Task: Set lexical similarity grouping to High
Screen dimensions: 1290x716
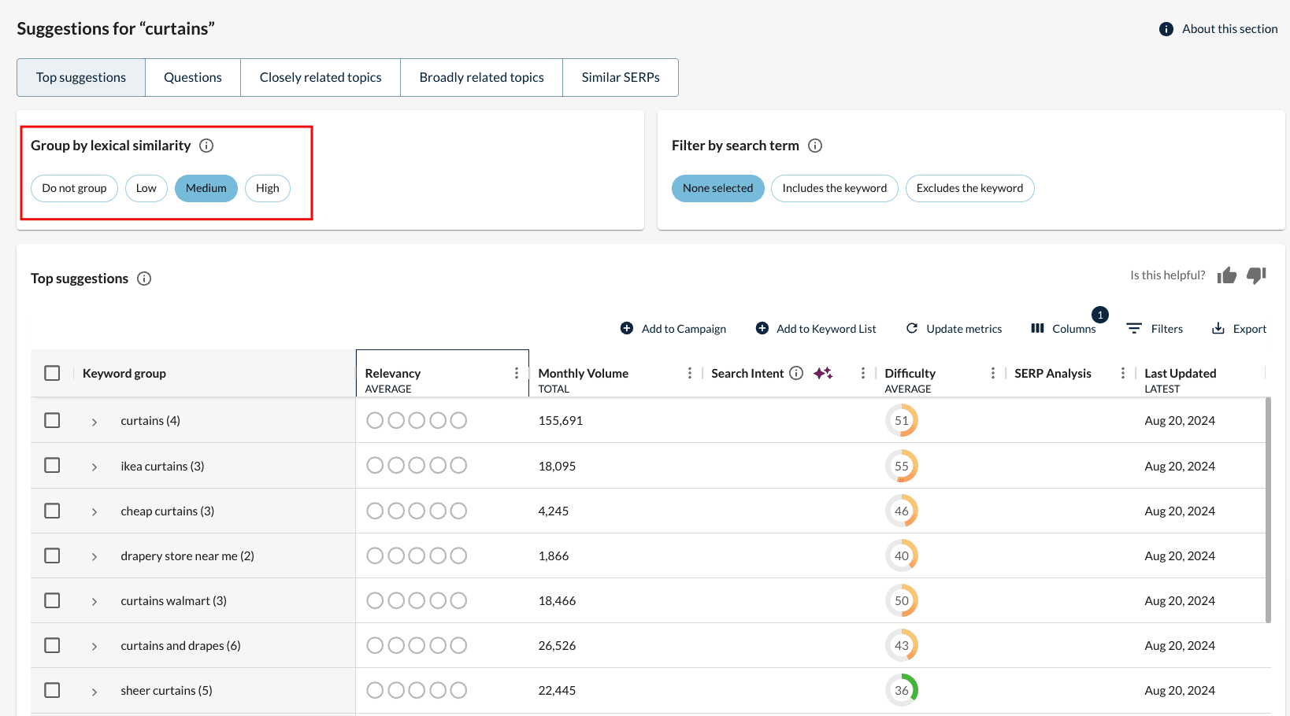Action: pyautogui.click(x=267, y=188)
